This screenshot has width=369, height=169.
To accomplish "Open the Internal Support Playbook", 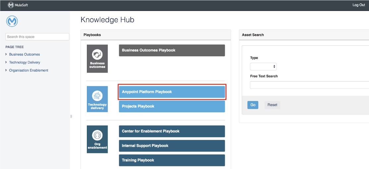I will [x=172, y=146].
